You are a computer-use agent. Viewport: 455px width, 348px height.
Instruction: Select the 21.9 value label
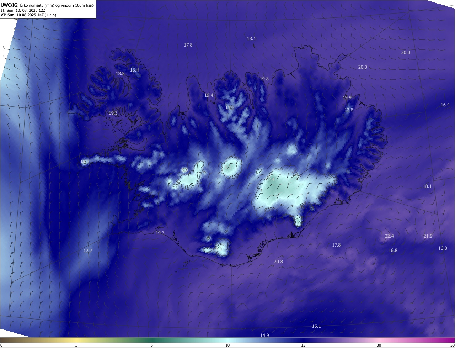coord(428,236)
